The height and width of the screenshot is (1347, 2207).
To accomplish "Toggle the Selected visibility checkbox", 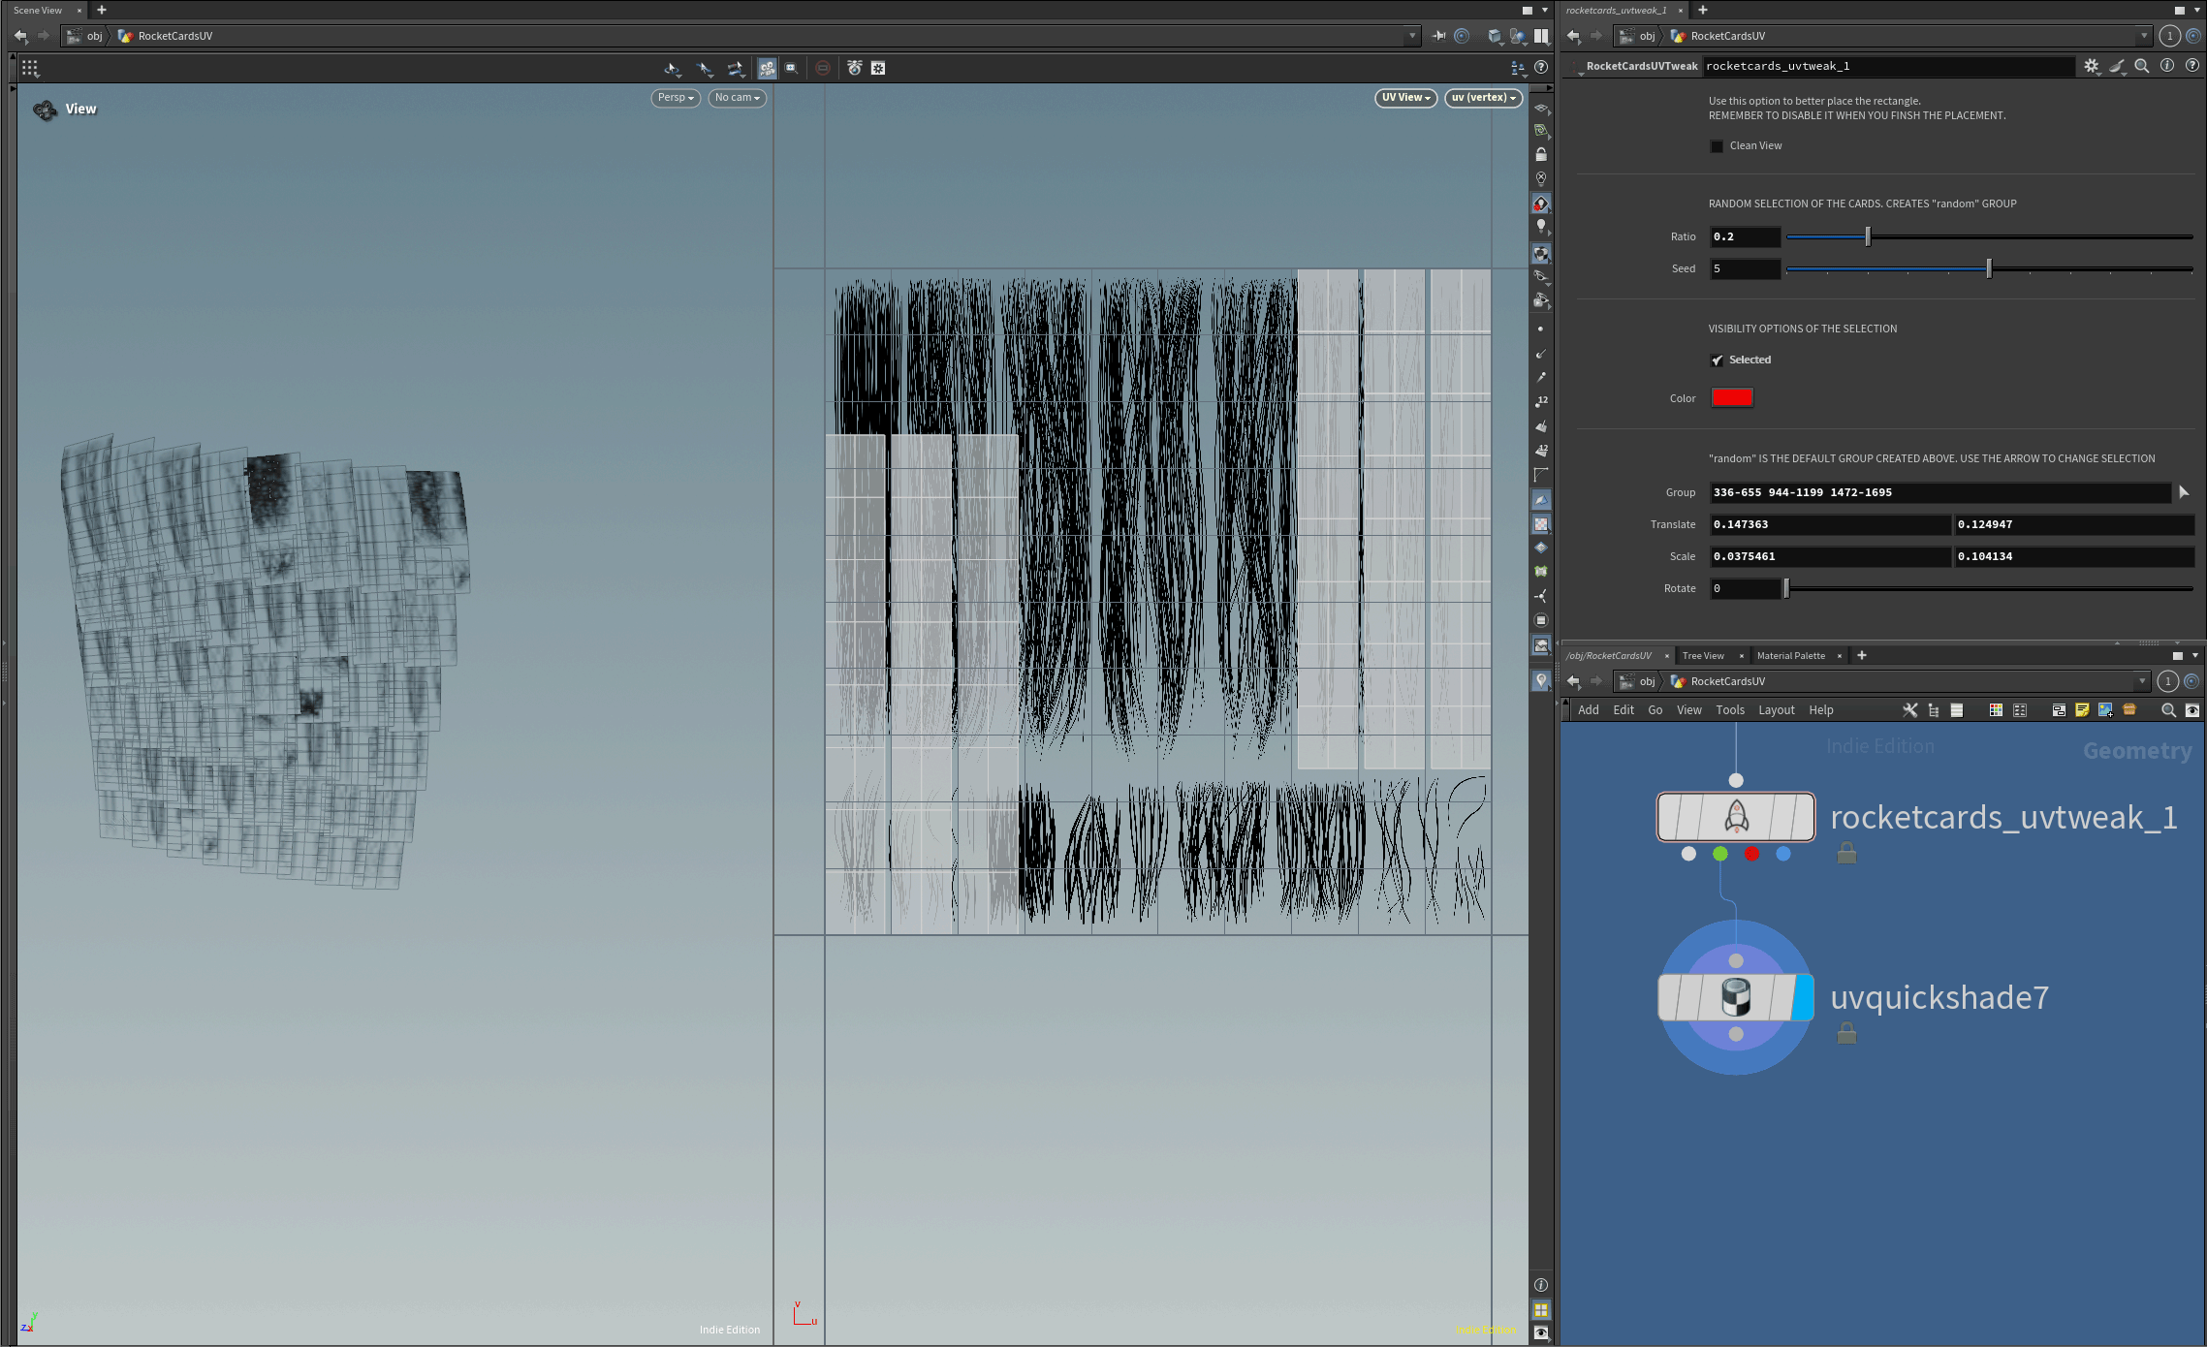I will [1718, 360].
